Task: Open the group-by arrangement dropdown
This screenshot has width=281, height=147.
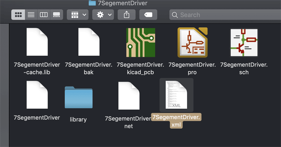Action: (x=78, y=15)
